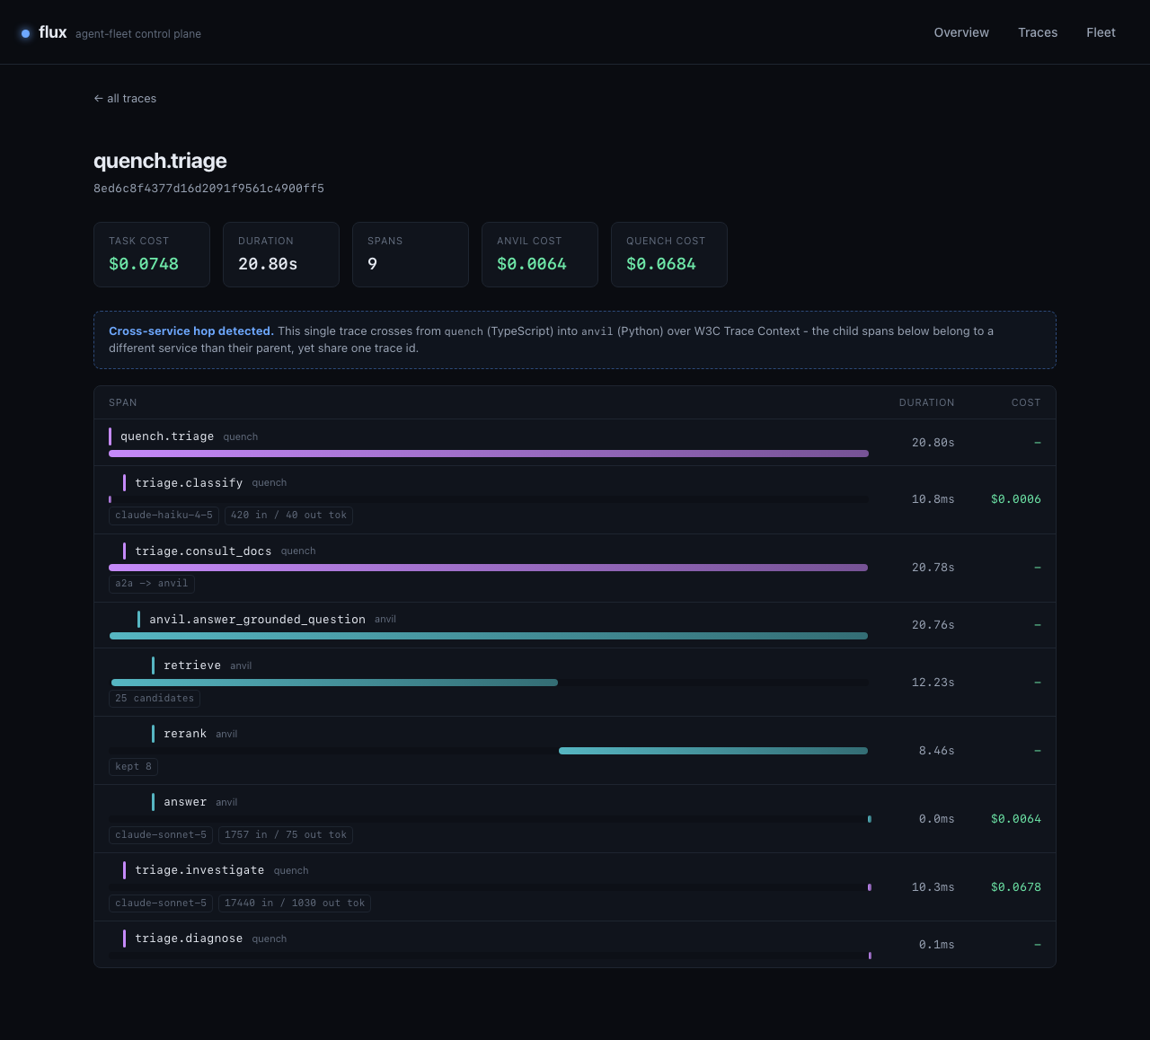The width and height of the screenshot is (1150, 1040).
Task: Click the Quench Cost value $0.0684
Action: (661, 264)
